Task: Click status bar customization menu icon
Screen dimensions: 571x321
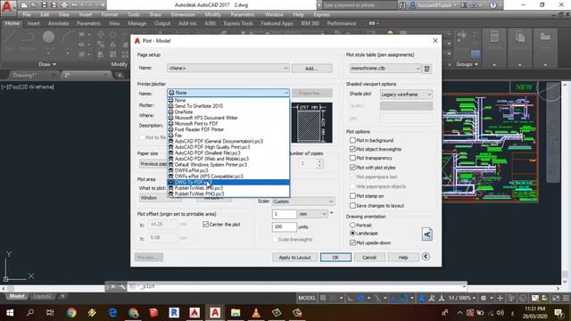Action: click(566, 298)
